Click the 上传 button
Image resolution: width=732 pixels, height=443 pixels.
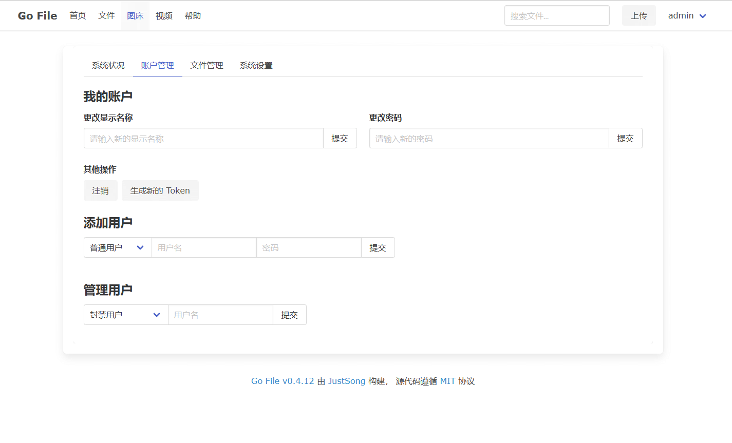[x=639, y=15]
